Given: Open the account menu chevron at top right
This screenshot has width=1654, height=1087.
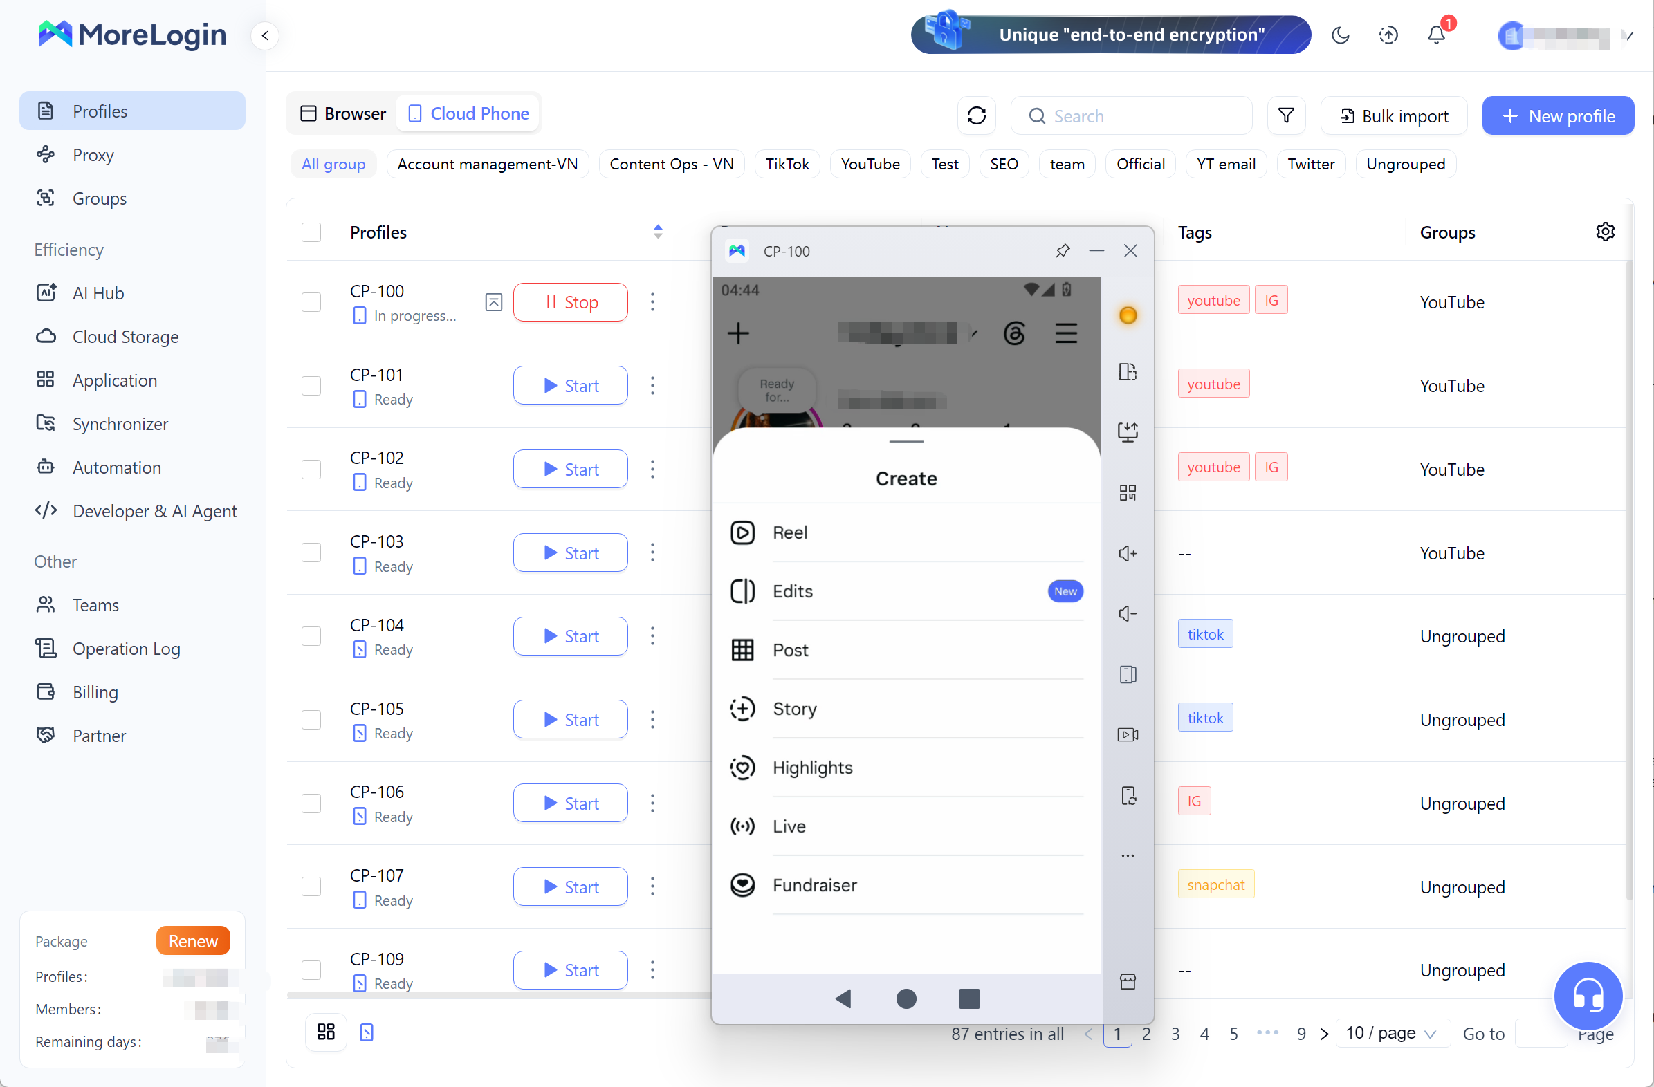Looking at the screenshot, I should point(1628,35).
